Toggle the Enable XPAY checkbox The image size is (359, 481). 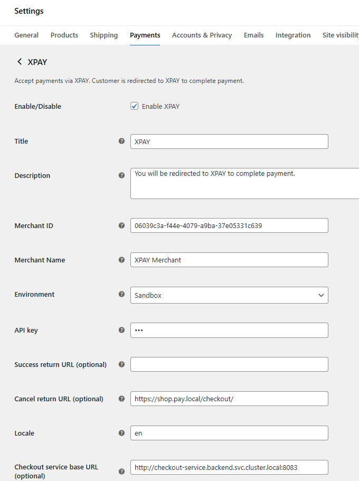pos(134,106)
